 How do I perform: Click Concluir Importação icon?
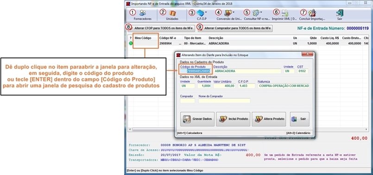tap(312, 13)
